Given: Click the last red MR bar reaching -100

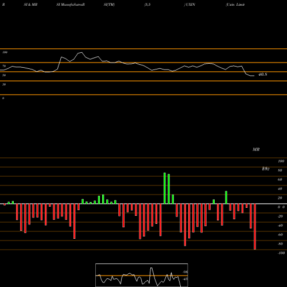Looking at the screenshot, I should pyautogui.click(x=255, y=227).
